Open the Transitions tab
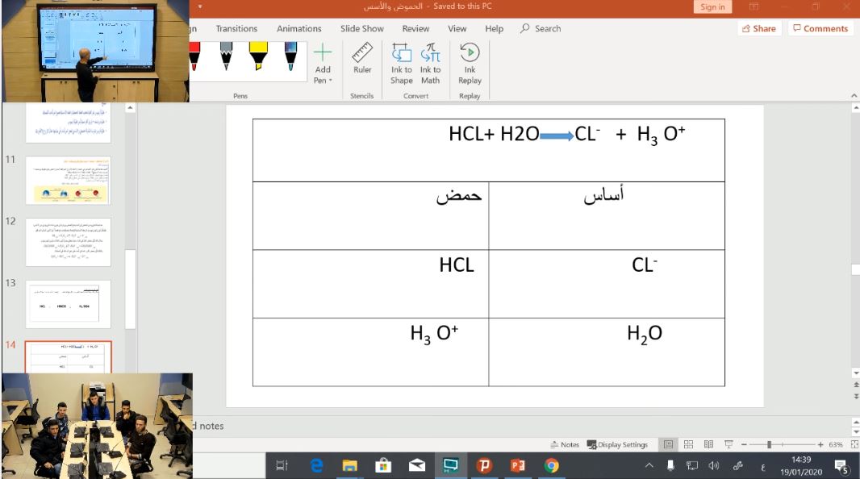860x479 pixels. pyautogui.click(x=236, y=28)
